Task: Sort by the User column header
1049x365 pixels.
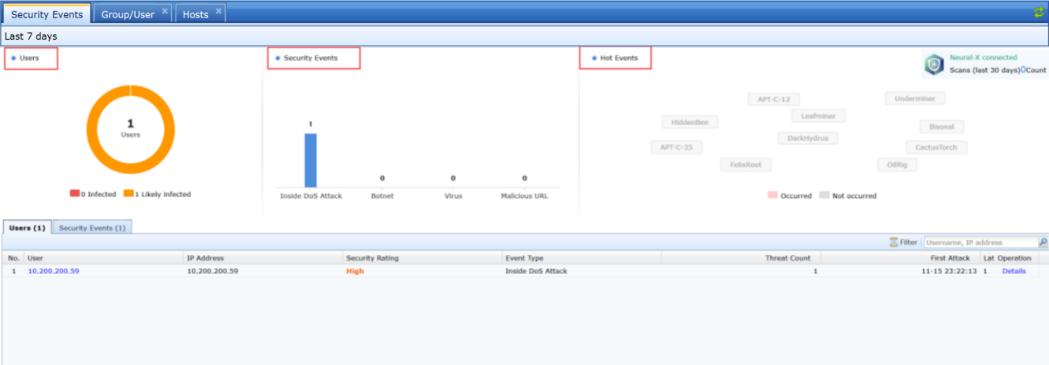Action: tap(104, 258)
